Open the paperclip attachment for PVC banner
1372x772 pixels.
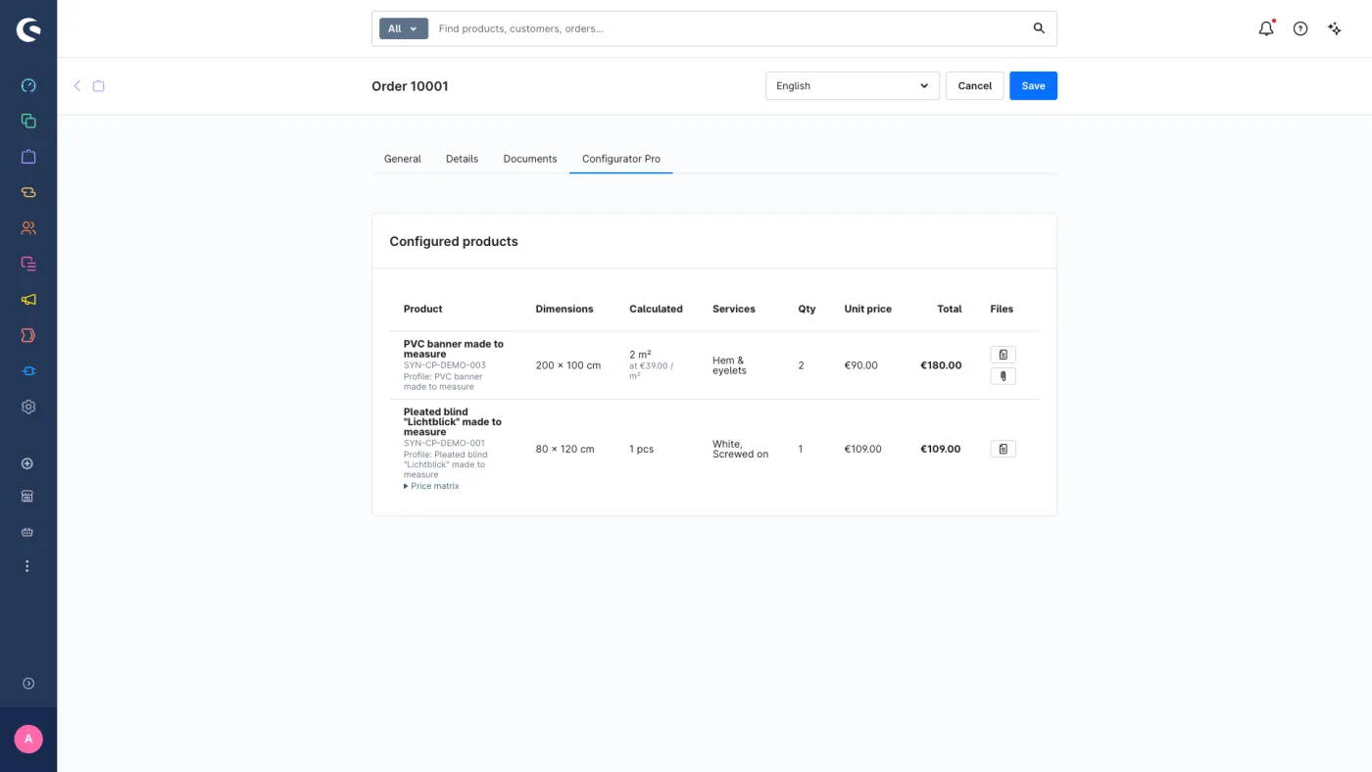point(1003,376)
